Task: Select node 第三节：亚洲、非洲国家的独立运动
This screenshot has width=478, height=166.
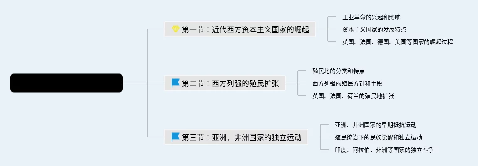Action: [236, 137]
